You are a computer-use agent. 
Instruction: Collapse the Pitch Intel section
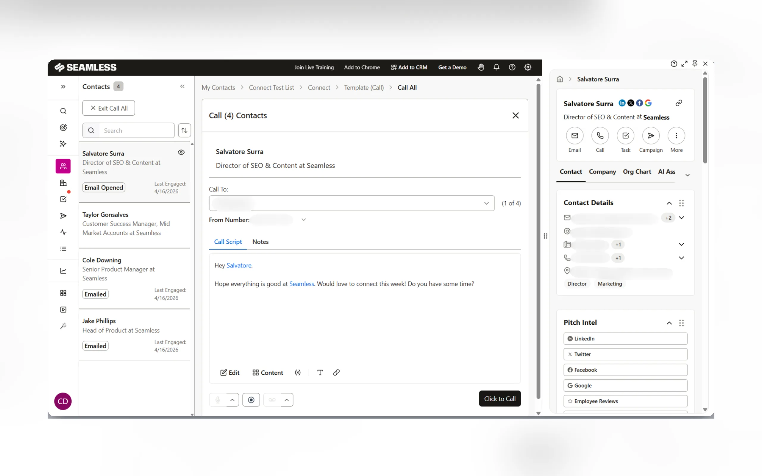tap(669, 323)
